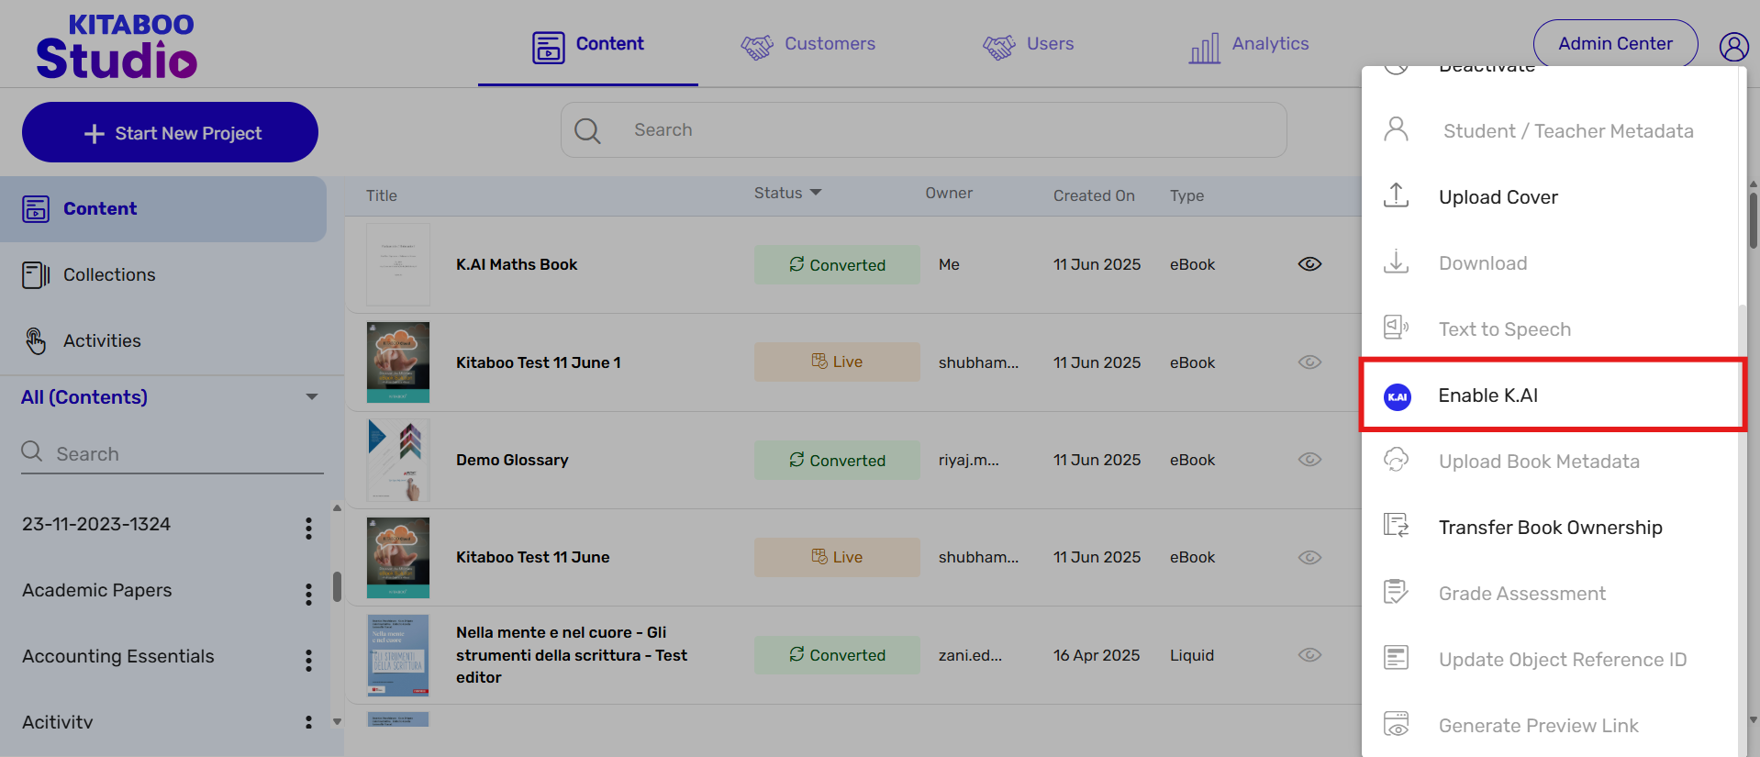Open options menu for Accounting Essentials
The width and height of the screenshot is (1760, 757).
point(308,660)
